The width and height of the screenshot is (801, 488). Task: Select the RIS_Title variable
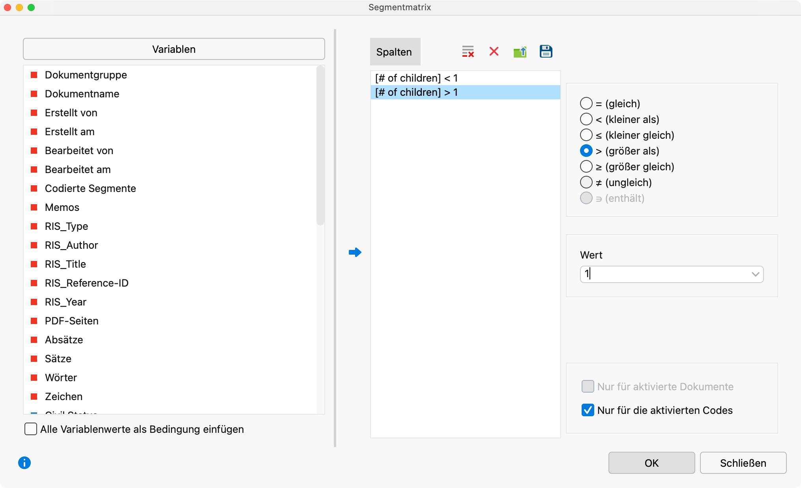point(66,264)
